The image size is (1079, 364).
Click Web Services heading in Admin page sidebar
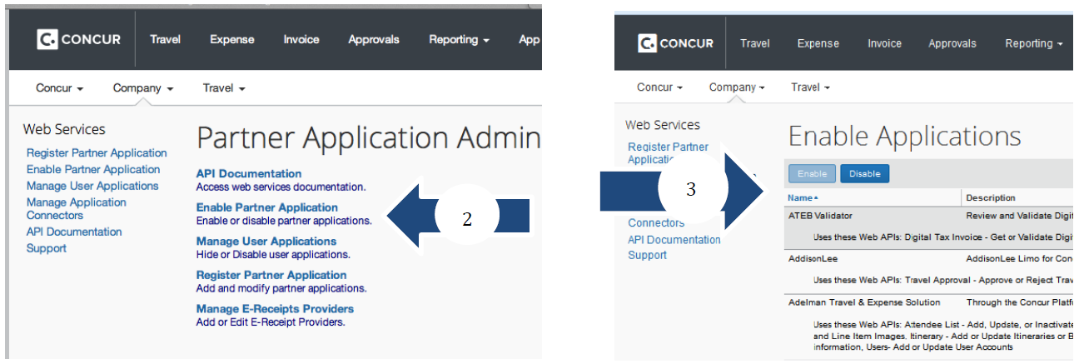64,129
